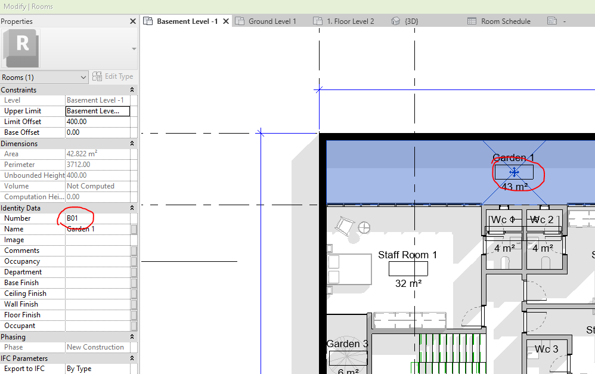This screenshot has height=374, width=595.
Task: Collapse the Constraints section
Action: click(132, 89)
